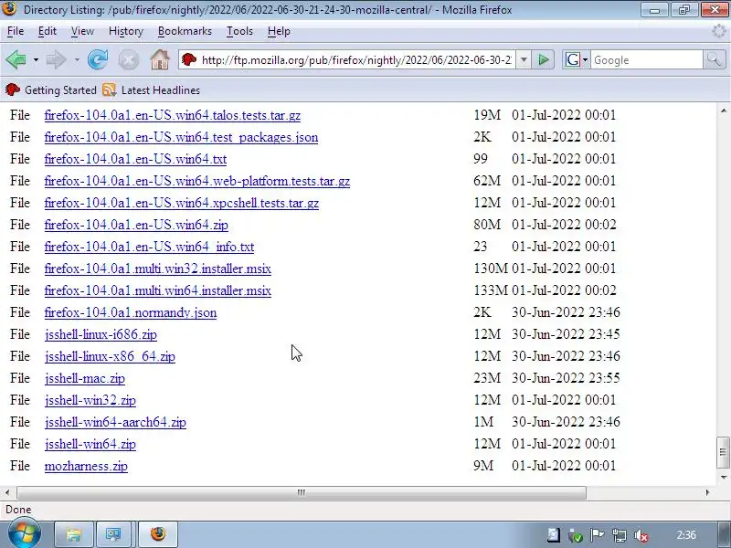Click the taskbar clock showing 2:36
The width and height of the screenshot is (731, 548).
[686, 535]
